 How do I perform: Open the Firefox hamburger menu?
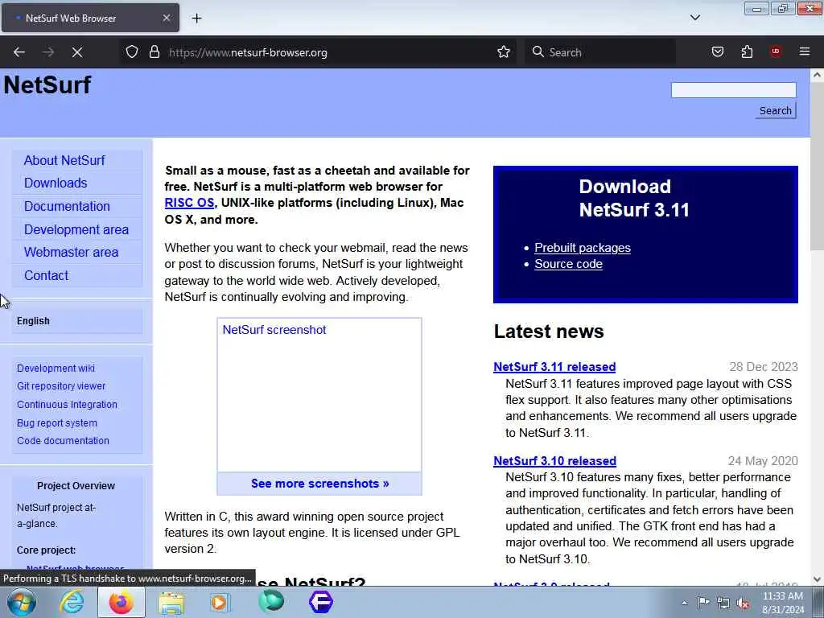coord(805,51)
